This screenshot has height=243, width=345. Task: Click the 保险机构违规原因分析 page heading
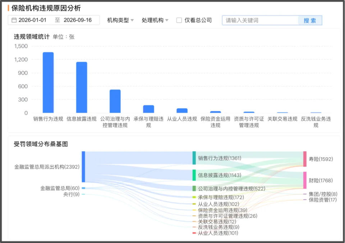pos(46,8)
